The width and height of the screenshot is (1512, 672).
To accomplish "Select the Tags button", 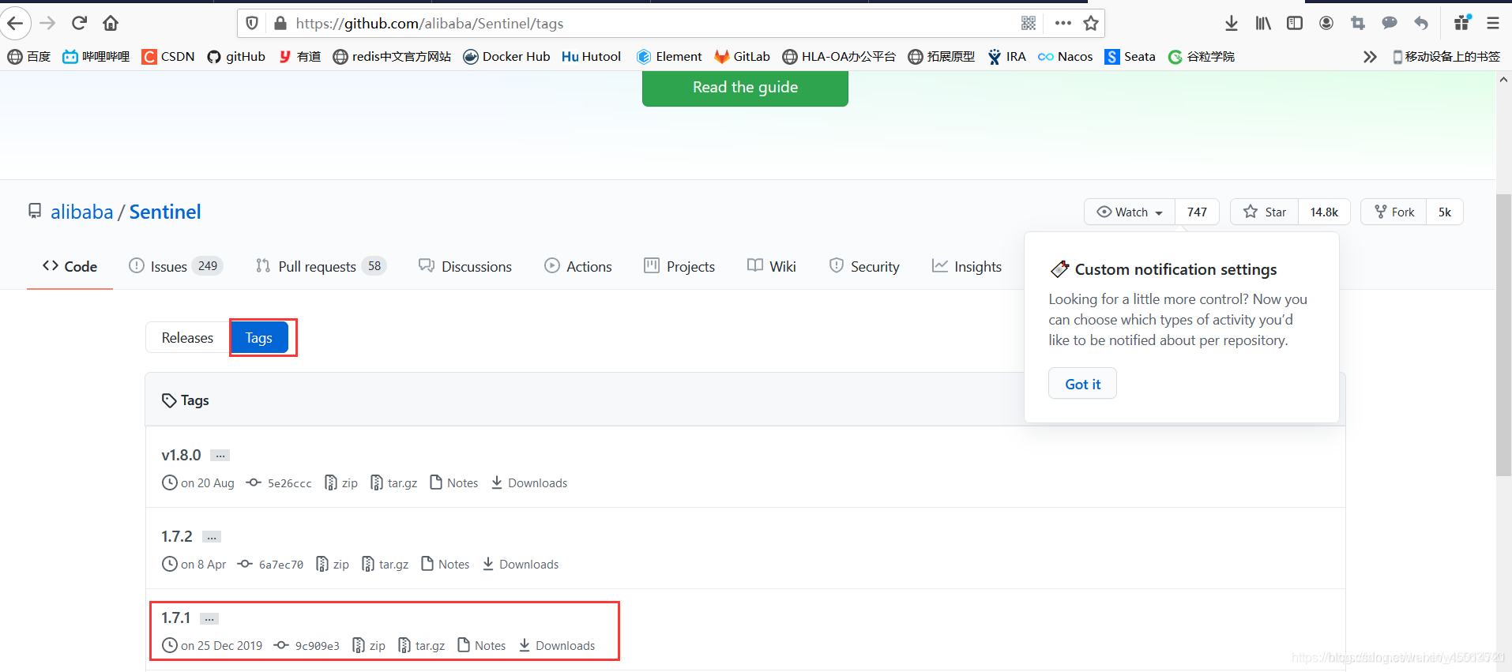I will tap(259, 338).
